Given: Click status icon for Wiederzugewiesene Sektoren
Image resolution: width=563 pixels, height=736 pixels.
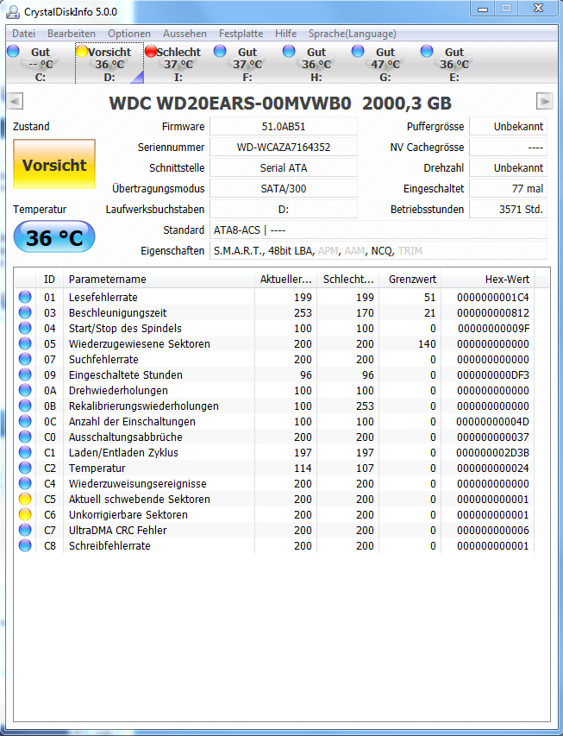Looking at the screenshot, I should click(x=25, y=343).
